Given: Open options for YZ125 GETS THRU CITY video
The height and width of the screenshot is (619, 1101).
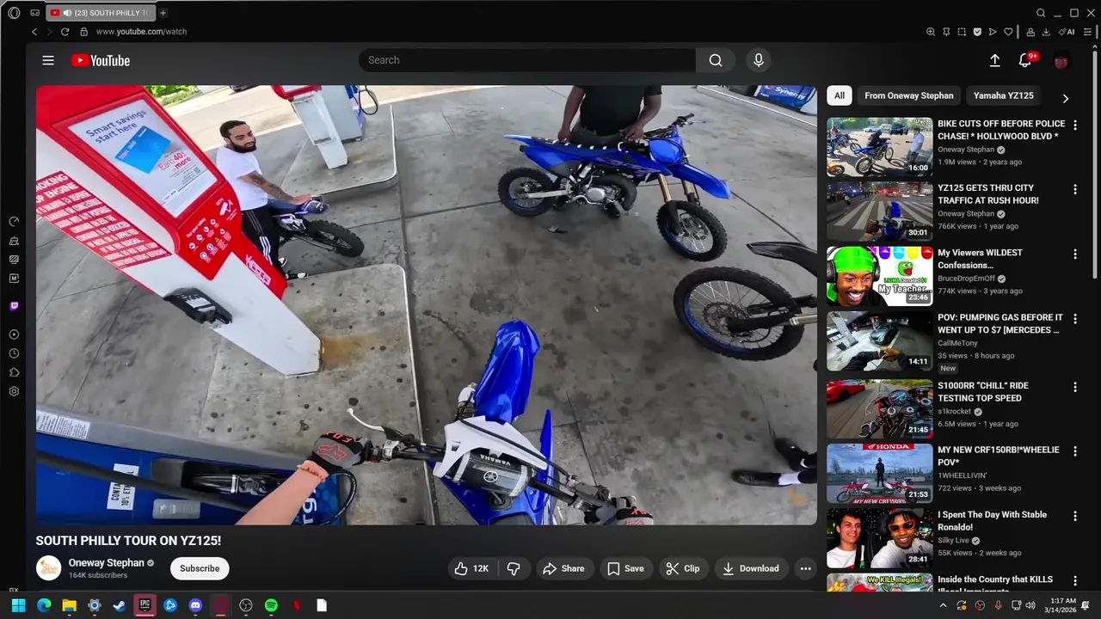Looking at the screenshot, I should tap(1074, 190).
